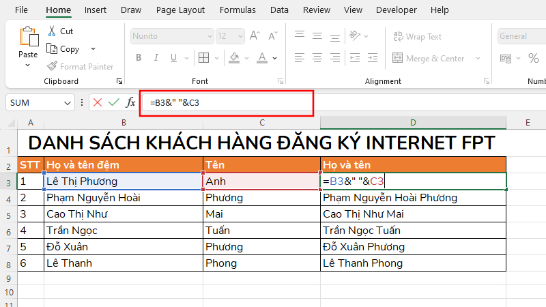The width and height of the screenshot is (546, 307).
Task: Switch to the View tab
Action: click(353, 10)
